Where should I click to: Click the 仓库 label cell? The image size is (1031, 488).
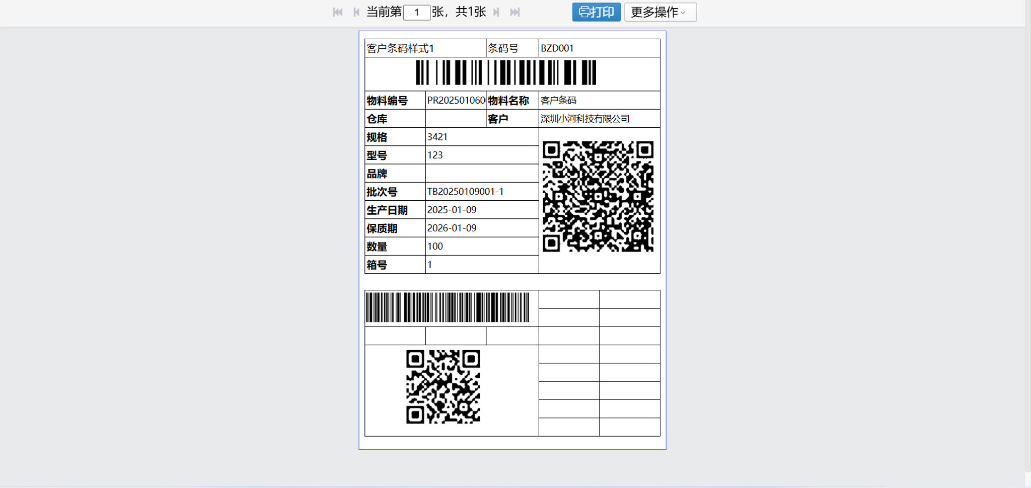tap(395, 119)
